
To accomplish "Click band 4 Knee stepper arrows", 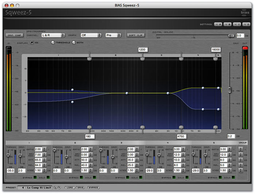I will click(183, 170).
